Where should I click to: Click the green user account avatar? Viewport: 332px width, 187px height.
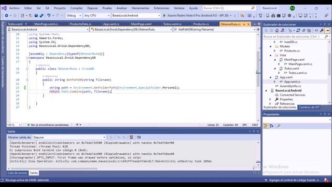click(292, 8)
